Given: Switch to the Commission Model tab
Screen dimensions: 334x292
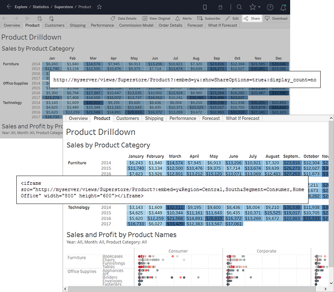Looking at the screenshot, I should coord(136,25).
